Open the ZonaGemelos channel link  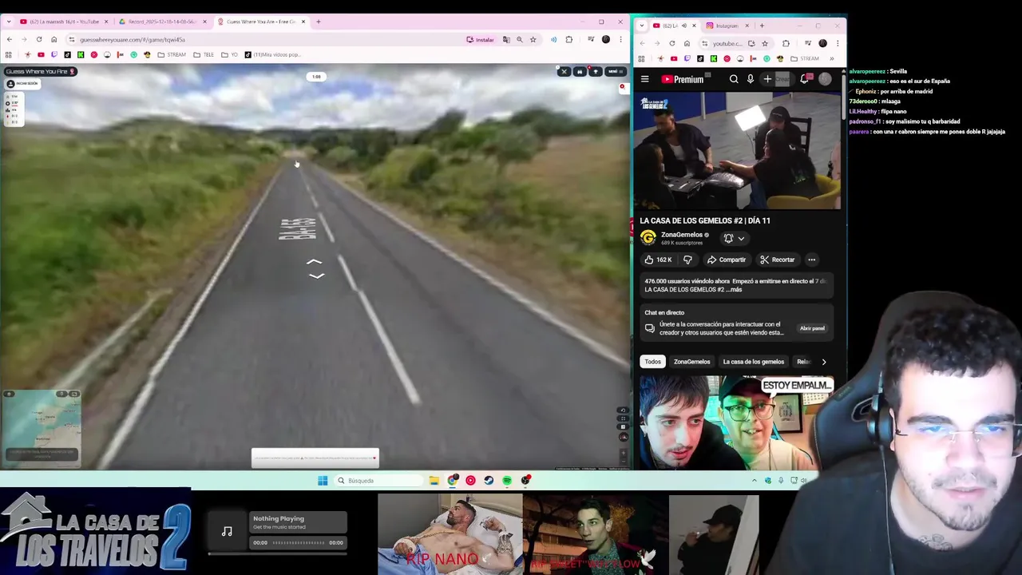point(681,235)
